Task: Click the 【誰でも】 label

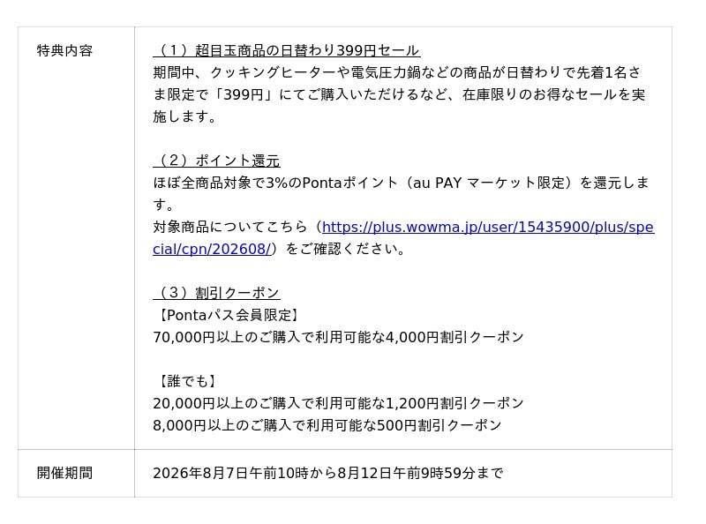Action: tap(184, 381)
